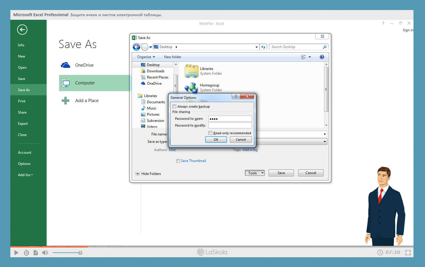Select Export in the backstage menu

click(23, 124)
